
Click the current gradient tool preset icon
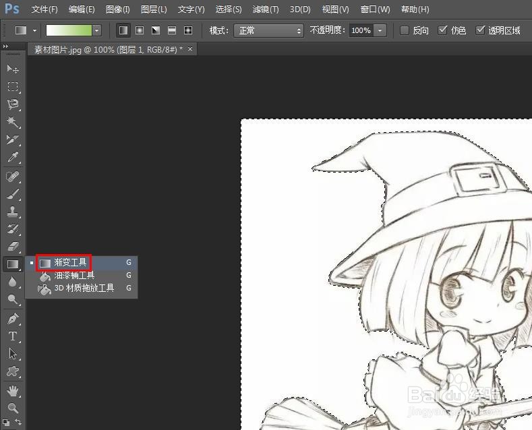(x=21, y=30)
